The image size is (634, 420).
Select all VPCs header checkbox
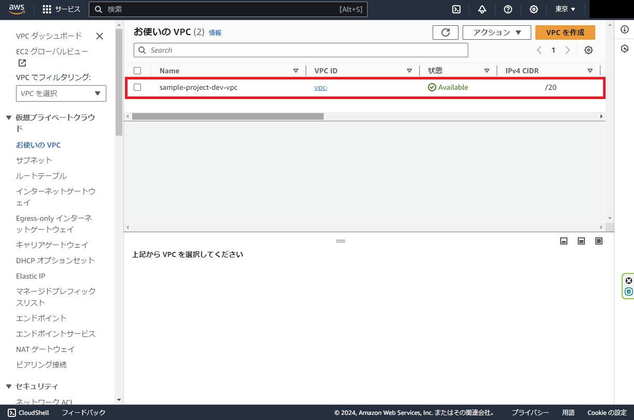click(x=137, y=71)
